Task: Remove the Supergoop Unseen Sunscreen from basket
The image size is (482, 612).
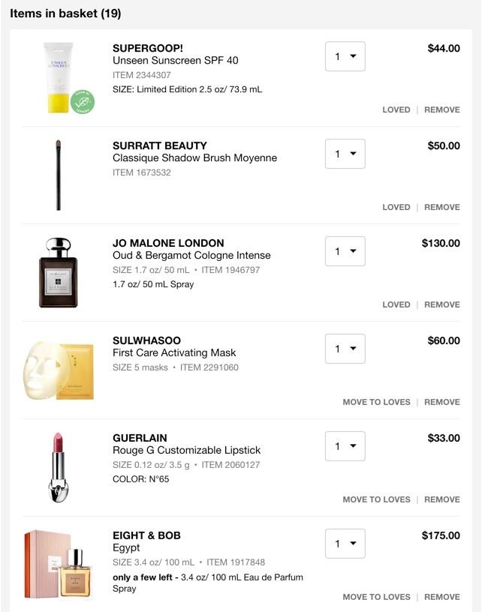Action: [x=442, y=109]
